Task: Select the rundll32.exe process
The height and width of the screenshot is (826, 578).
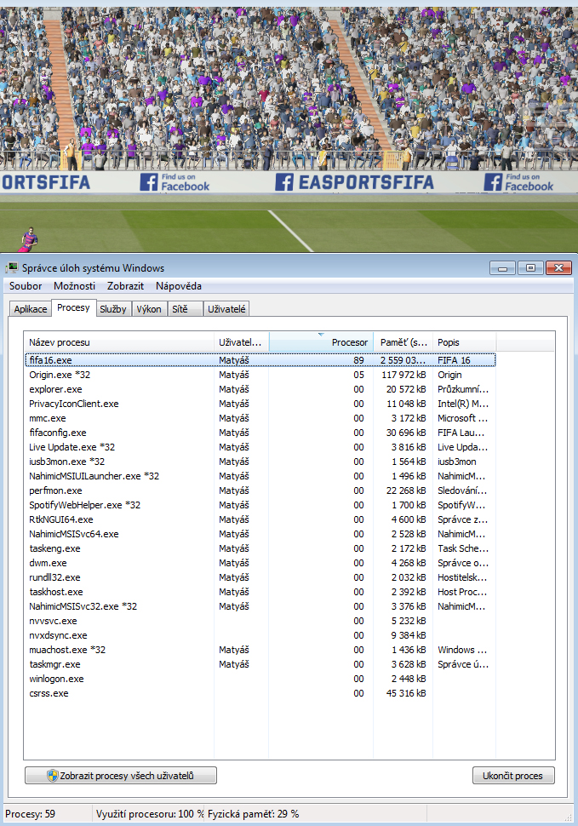Action: (x=260, y=578)
